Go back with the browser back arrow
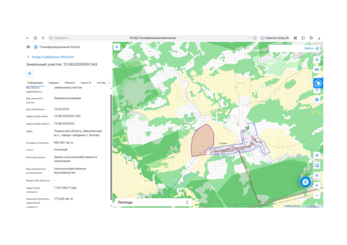The image size is (347, 245). pos(28,38)
